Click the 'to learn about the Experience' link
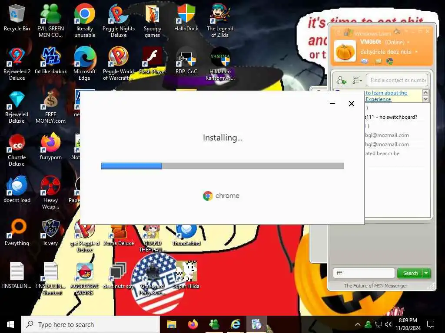The width and height of the screenshot is (445, 333). [386, 96]
